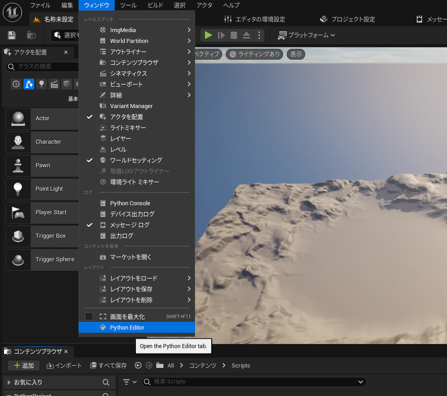447x396 pixels.
Task: Open play options three-dot menu
Action: tap(259, 35)
